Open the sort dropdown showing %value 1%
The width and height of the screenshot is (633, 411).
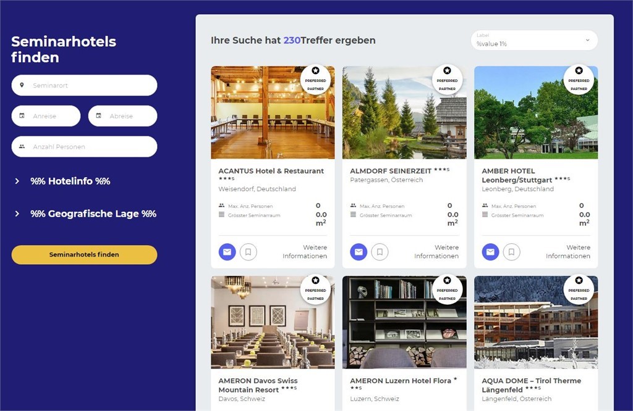click(534, 40)
